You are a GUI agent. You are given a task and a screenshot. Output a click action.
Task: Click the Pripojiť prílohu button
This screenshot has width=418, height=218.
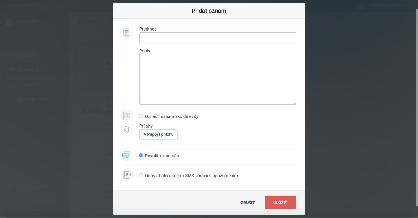[158, 134]
